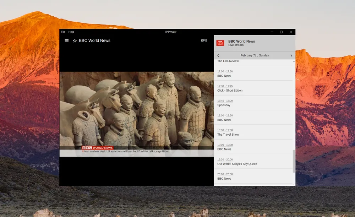
Task: Open the hamburger menu sidebar
Action: click(x=66, y=41)
